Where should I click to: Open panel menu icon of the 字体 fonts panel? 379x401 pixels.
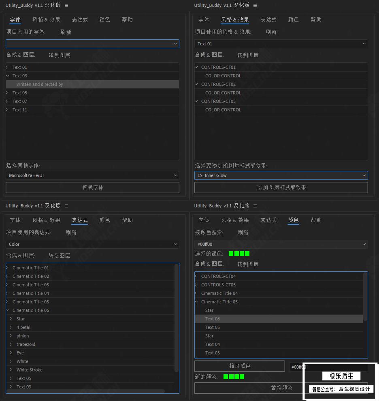coord(66,5)
